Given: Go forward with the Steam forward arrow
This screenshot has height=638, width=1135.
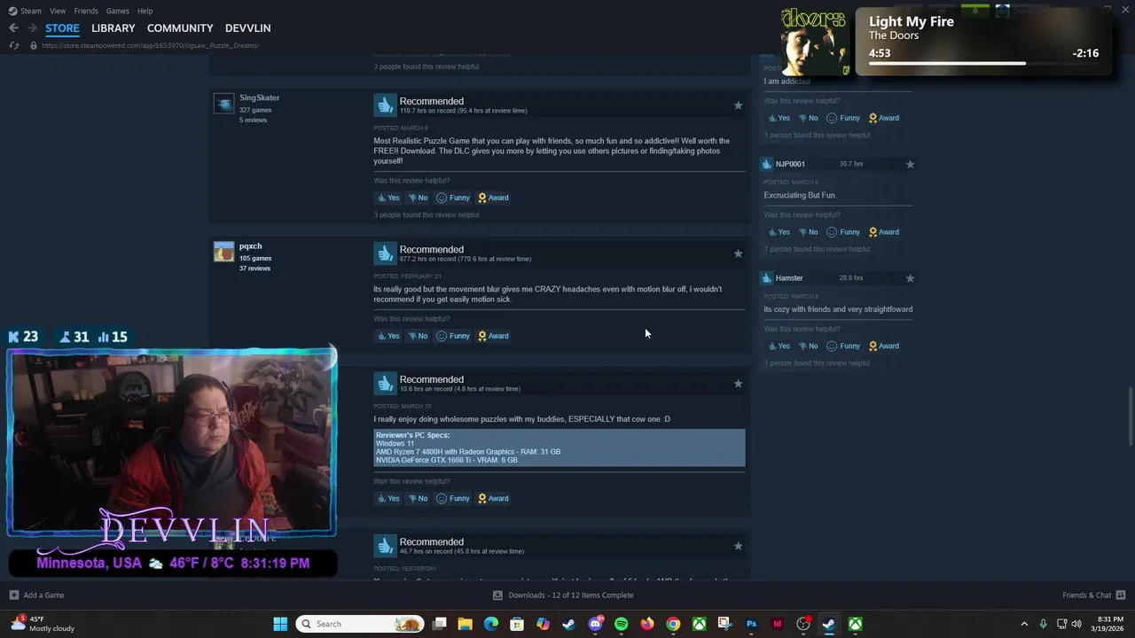Looking at the screenshot, I should [32, 28].
